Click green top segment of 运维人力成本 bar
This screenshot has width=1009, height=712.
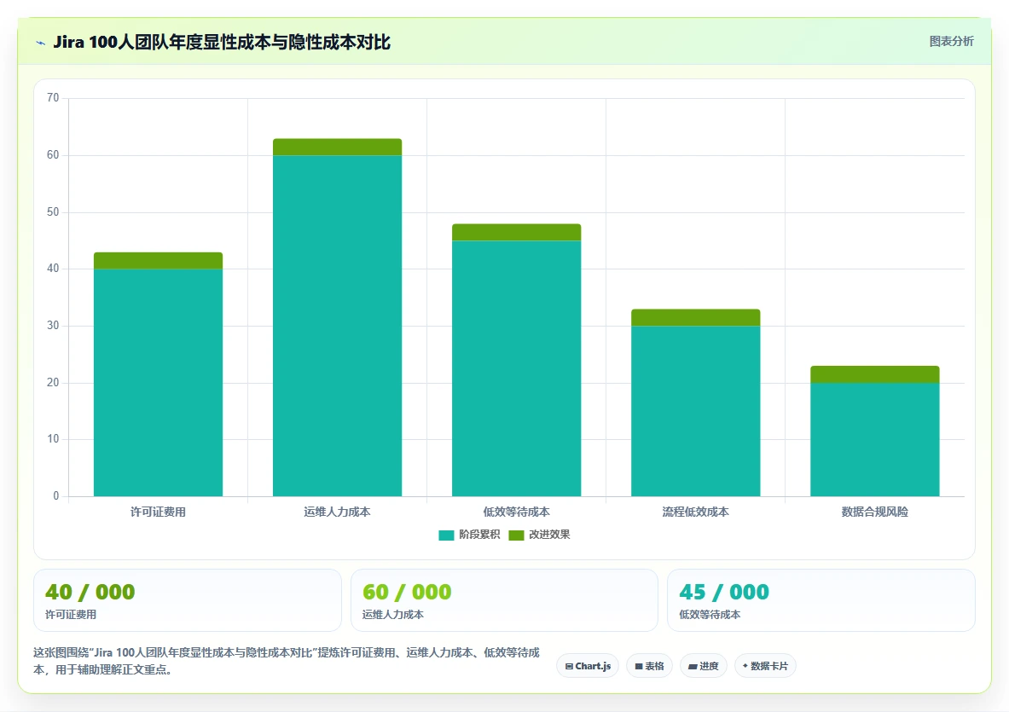tap(337, 147)
